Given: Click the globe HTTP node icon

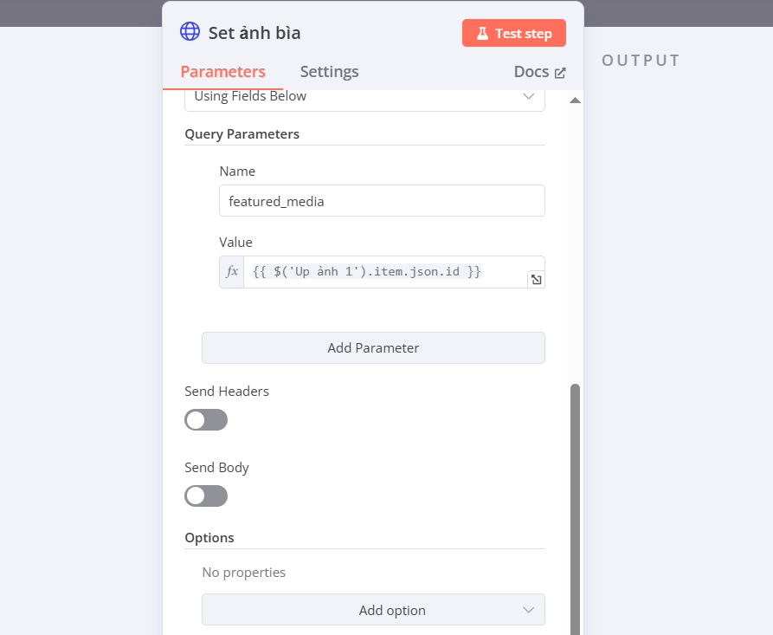Looking at the screenshot, I should click(x=190, y=31).
